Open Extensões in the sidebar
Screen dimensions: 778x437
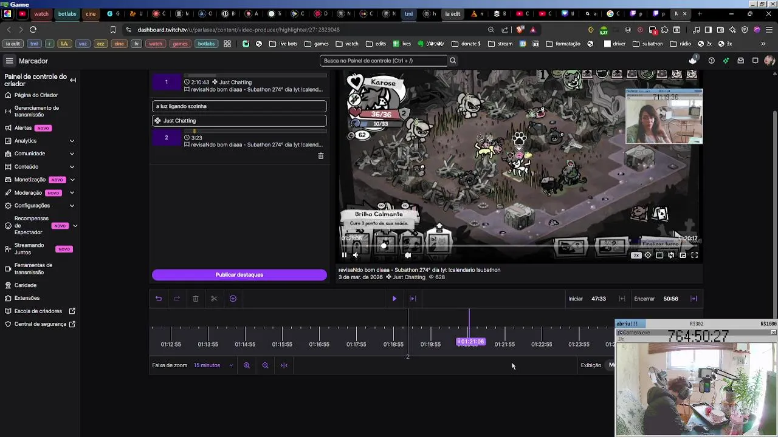point(27,298)
